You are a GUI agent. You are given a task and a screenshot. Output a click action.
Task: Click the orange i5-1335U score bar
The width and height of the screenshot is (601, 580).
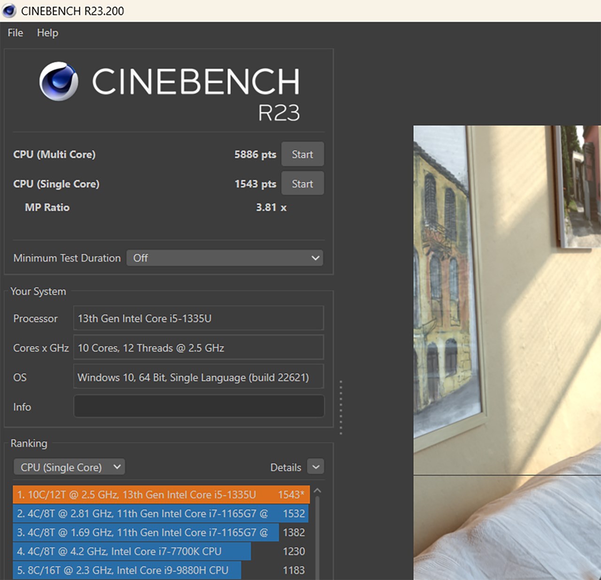coord(160,495)
